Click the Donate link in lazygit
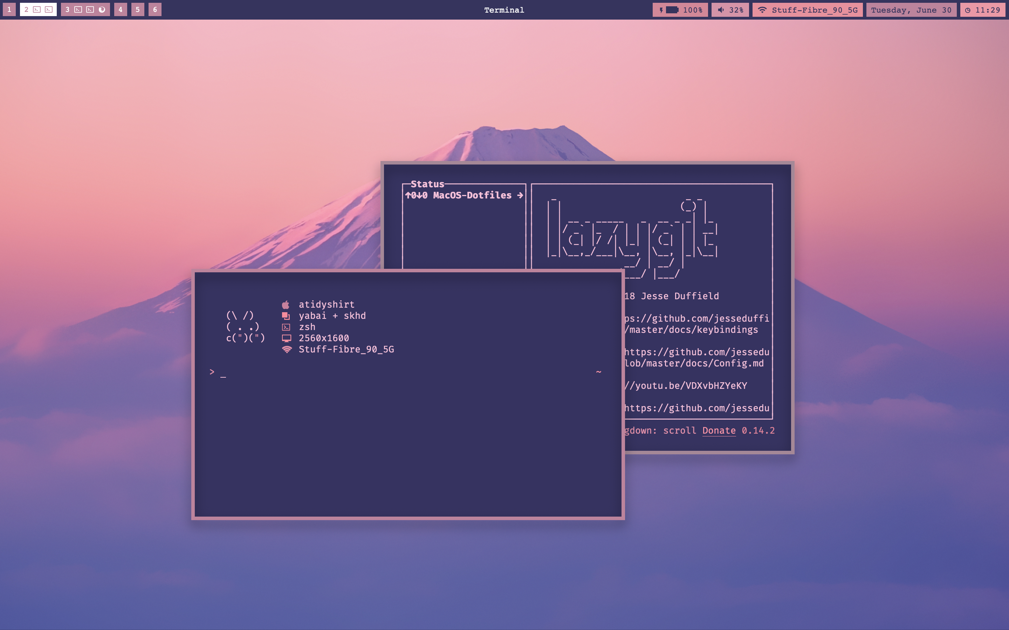The height and width of the screenshot is (630, 1009). (719, 430)
